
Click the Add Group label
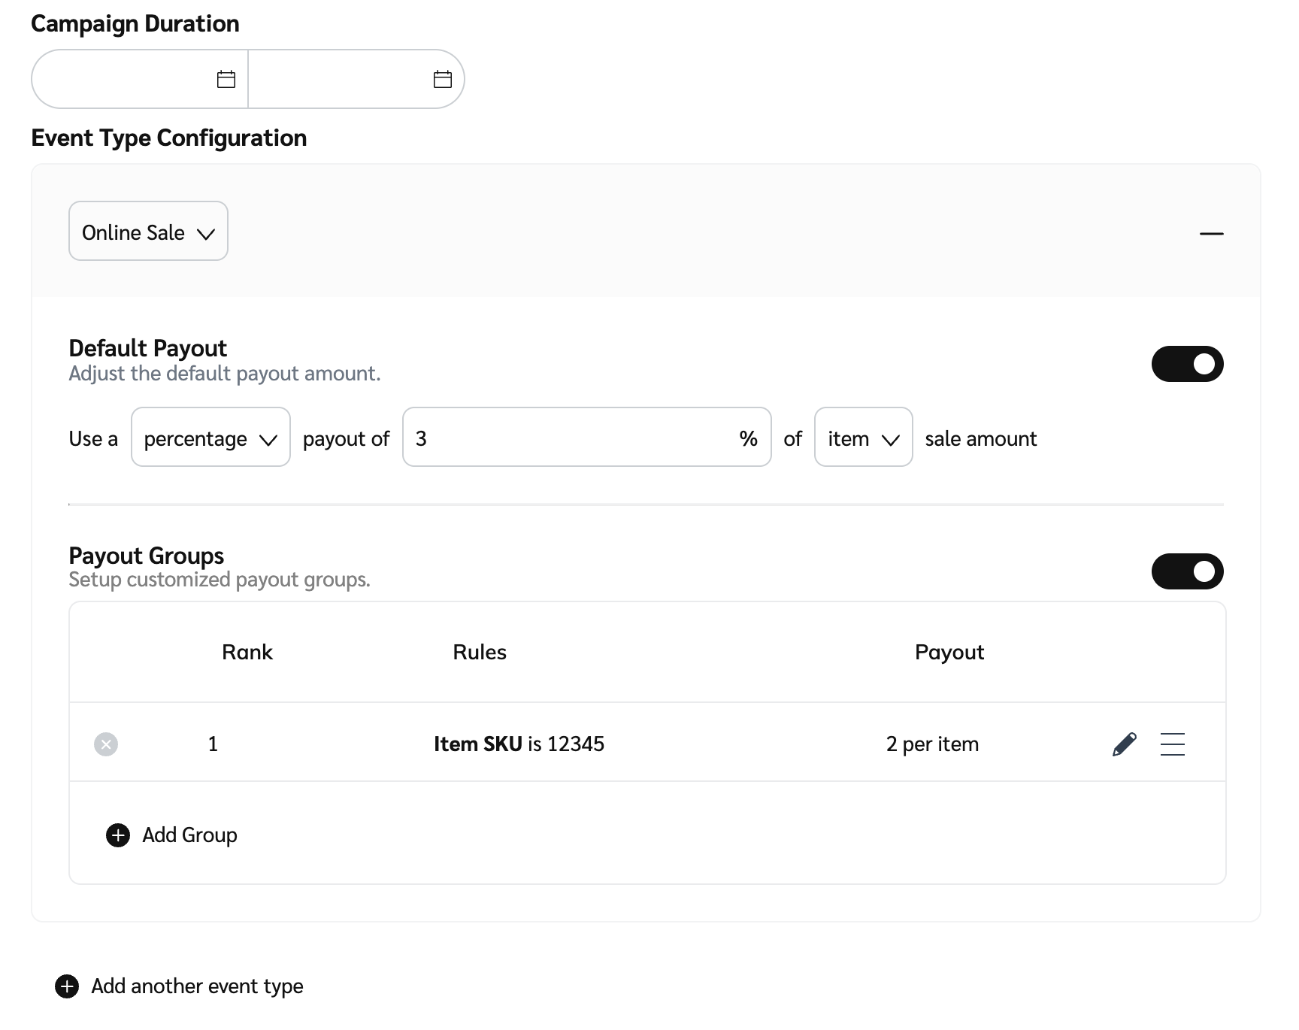189,835
